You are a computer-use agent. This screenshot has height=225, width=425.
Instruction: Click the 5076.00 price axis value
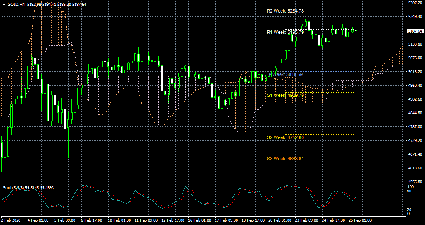[x=415, y=58]
